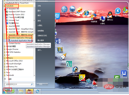Open the 图片 menu item
Viewport: 129px width, 95px height.
pos(39,11)
